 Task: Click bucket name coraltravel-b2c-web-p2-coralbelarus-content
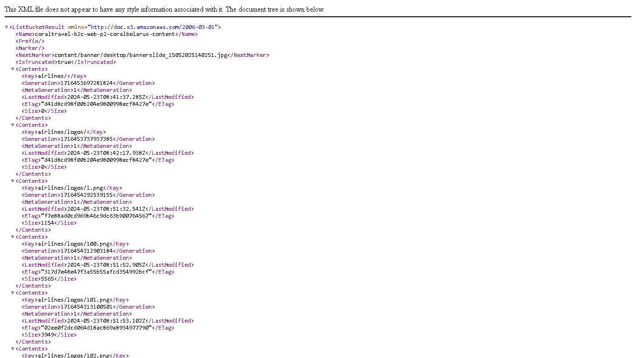click(105, 34)
